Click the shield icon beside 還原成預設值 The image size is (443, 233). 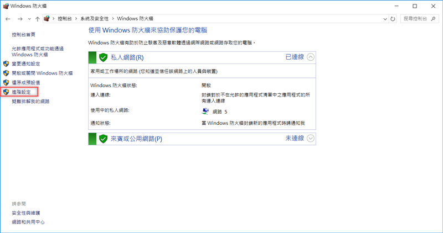[x=6, y=83]
